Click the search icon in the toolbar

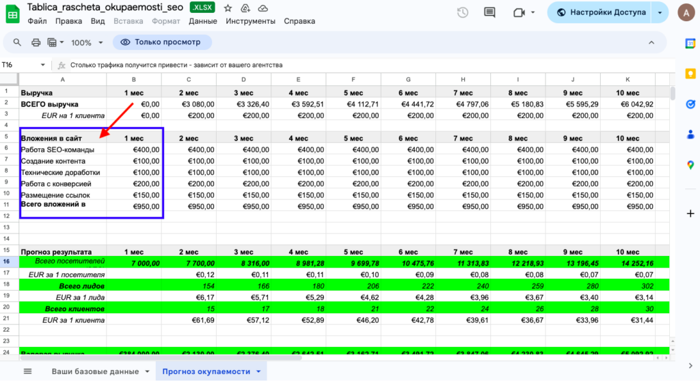[18, 42]
